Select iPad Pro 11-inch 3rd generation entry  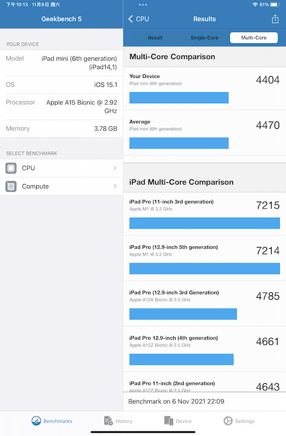click(x=205, y=213)
